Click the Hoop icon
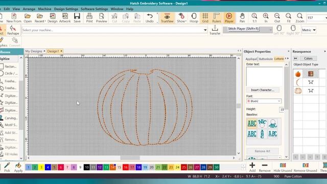Viewport: 327px width, 184px height. [194, 18]
